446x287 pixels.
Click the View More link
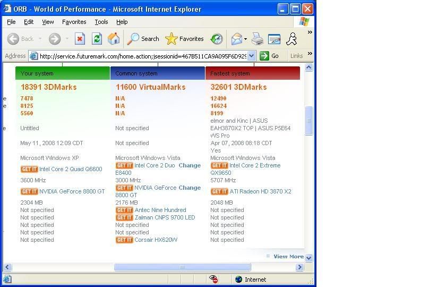(288, 256)
